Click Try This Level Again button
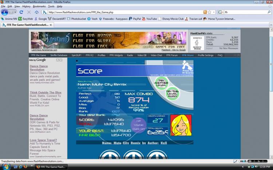273x170 pixels. [x=173, y=94]
